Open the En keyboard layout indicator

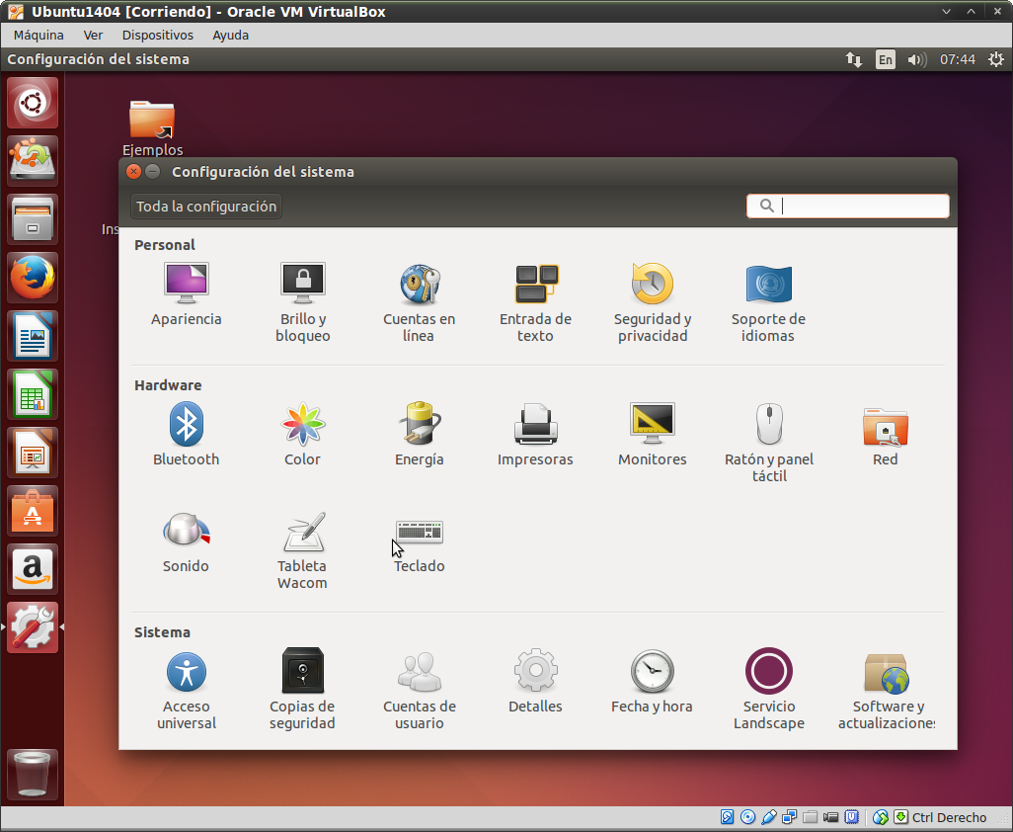click(x=886, y=59)
